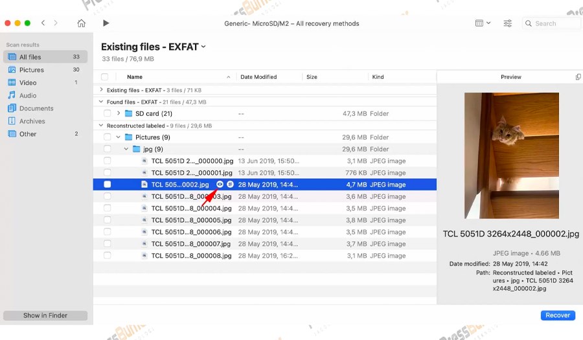
Task: Click the copy icon in Preview header
Action: (x=578, y=77)
